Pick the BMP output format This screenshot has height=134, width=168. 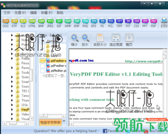coord(41,23)
